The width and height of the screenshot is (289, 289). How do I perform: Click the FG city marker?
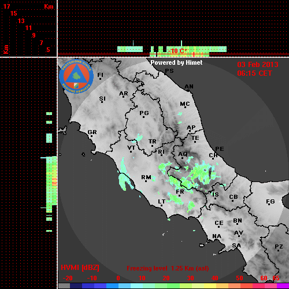(271, 202)
